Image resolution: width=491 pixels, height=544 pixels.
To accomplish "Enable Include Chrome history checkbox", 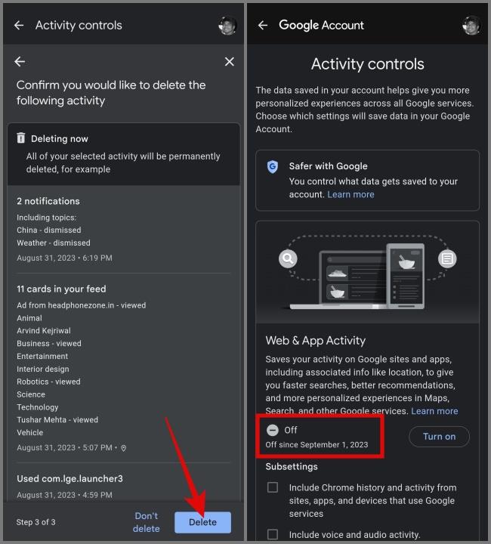I will point(273,487).
